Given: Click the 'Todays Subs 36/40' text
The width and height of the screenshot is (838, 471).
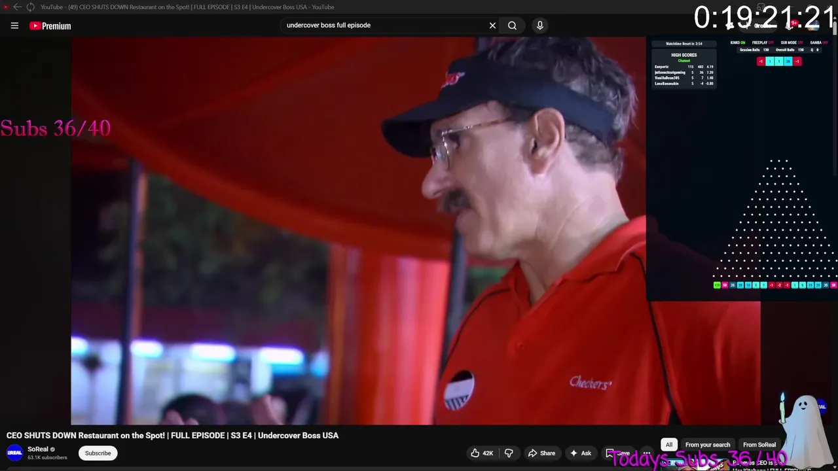Looking at the screenshot, I should (x=699, y=459).
